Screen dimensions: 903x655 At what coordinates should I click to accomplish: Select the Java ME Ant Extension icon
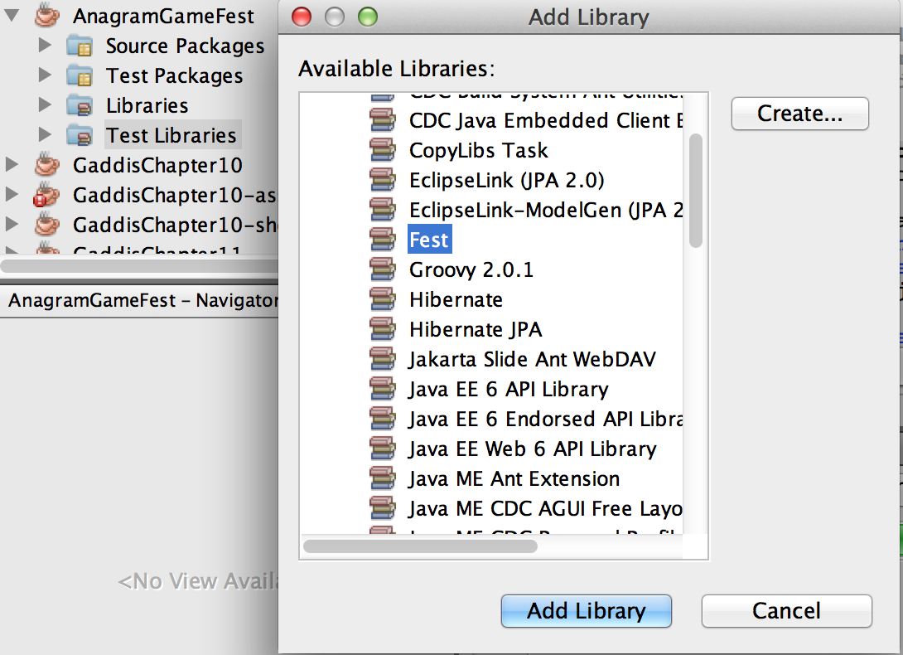pos(383,478)
